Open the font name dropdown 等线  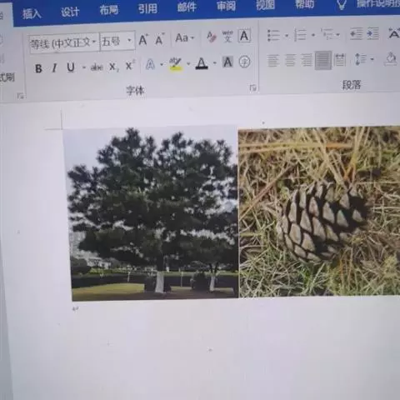click(x=64, y=43)
